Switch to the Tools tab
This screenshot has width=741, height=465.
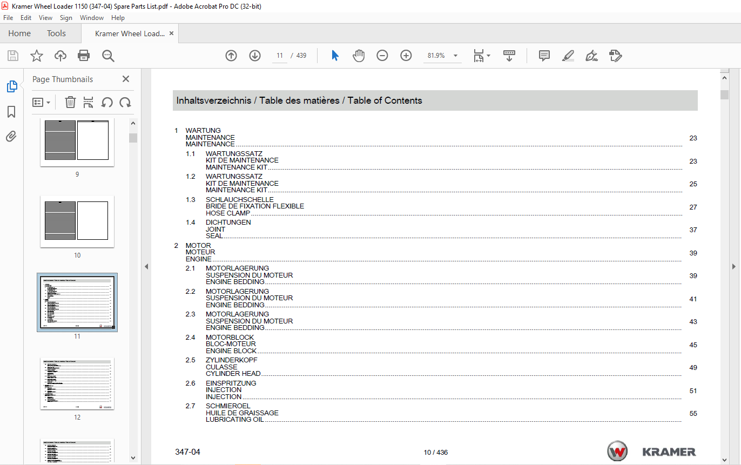point(56,33)
